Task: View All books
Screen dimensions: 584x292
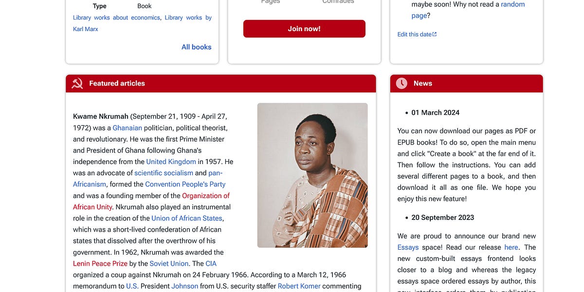Action: pos(196,47)
